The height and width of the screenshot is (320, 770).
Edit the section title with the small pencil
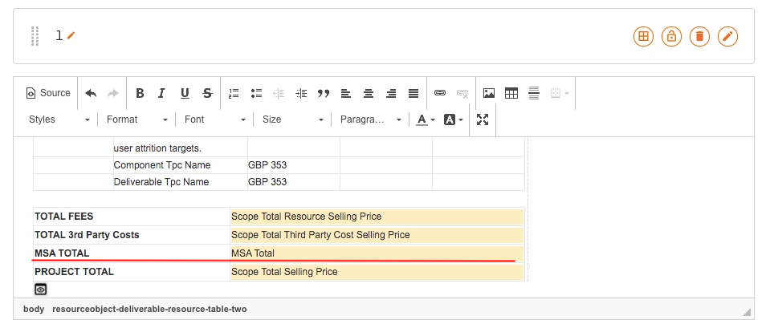click(x=71, y=35)
